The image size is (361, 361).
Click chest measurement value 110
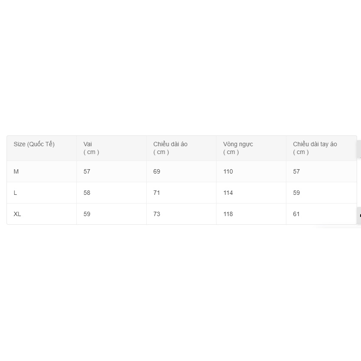click(x=228, y=171)
